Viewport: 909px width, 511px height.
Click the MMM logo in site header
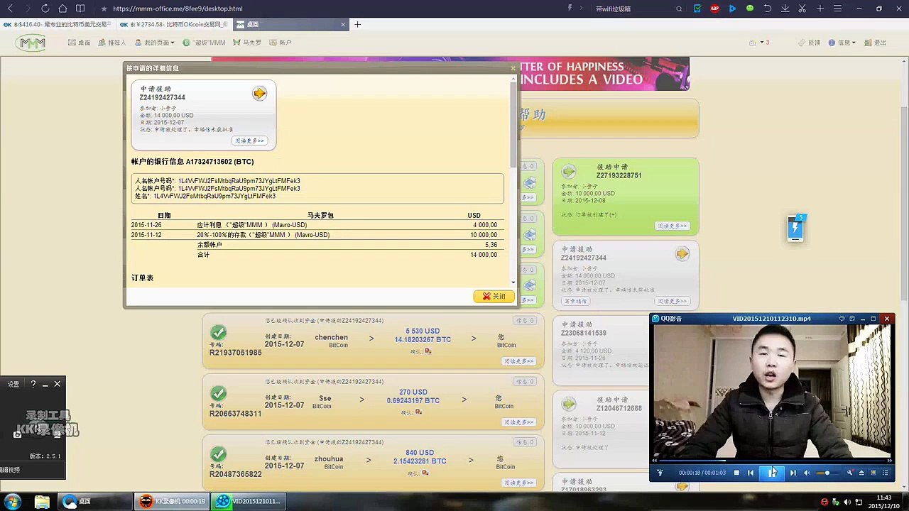[32, 43]
